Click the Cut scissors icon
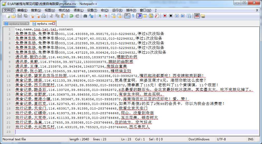The image size is (262, 144). point(51,16)
